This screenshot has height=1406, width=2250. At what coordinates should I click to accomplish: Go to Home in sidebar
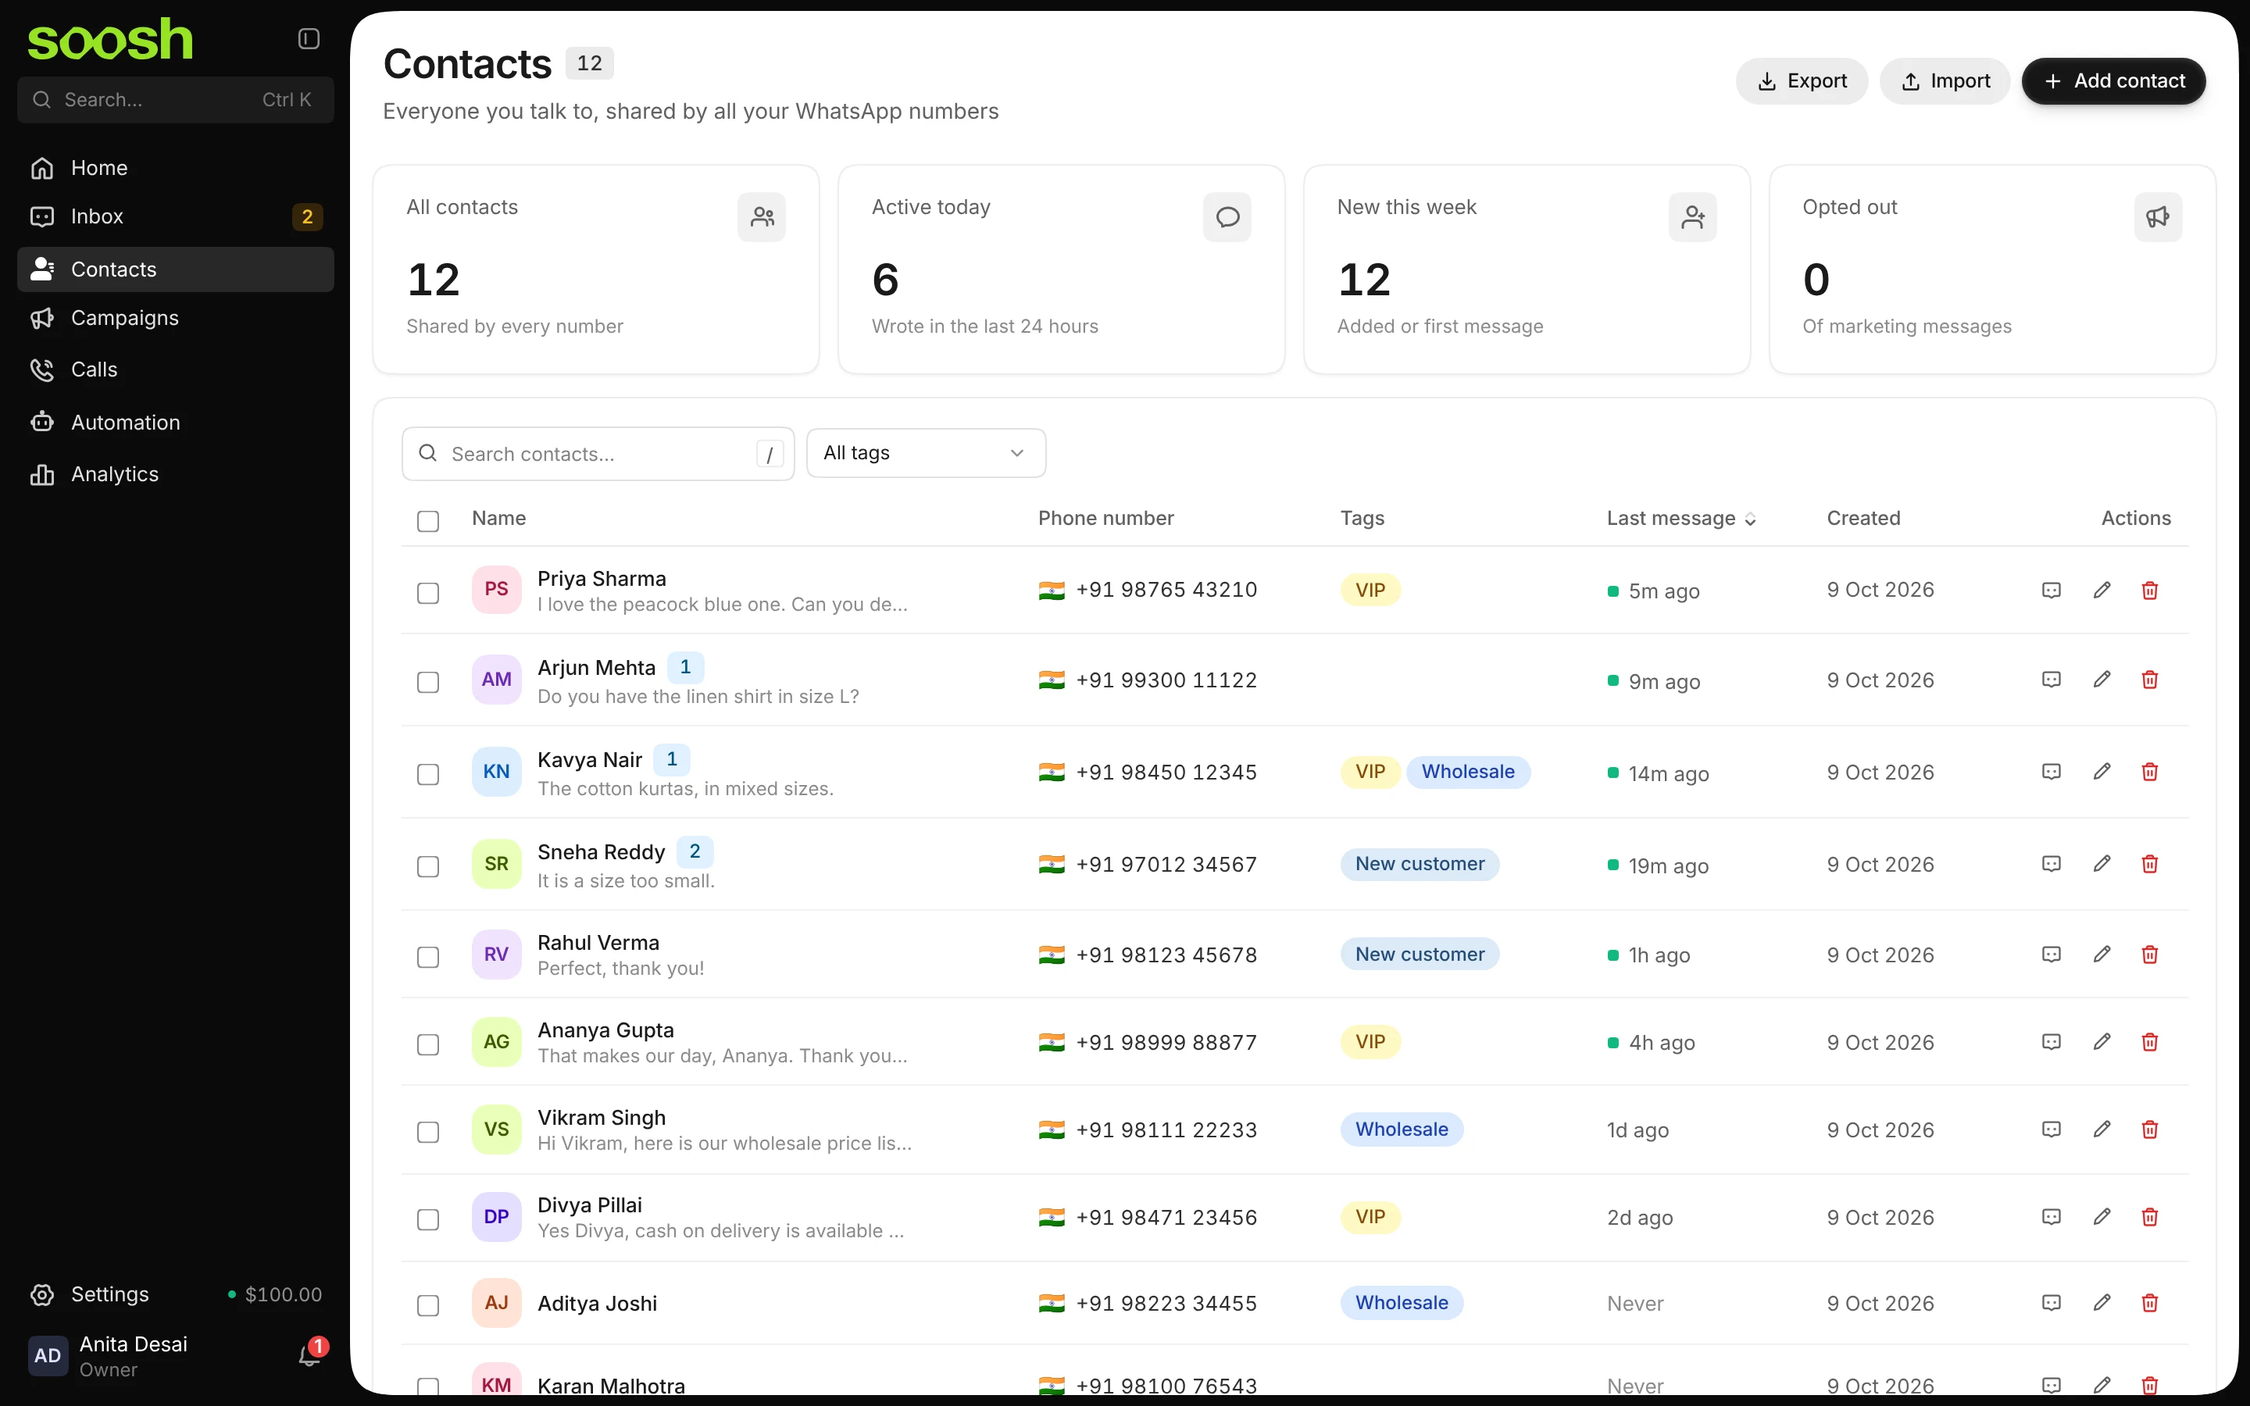pos(175,167)
